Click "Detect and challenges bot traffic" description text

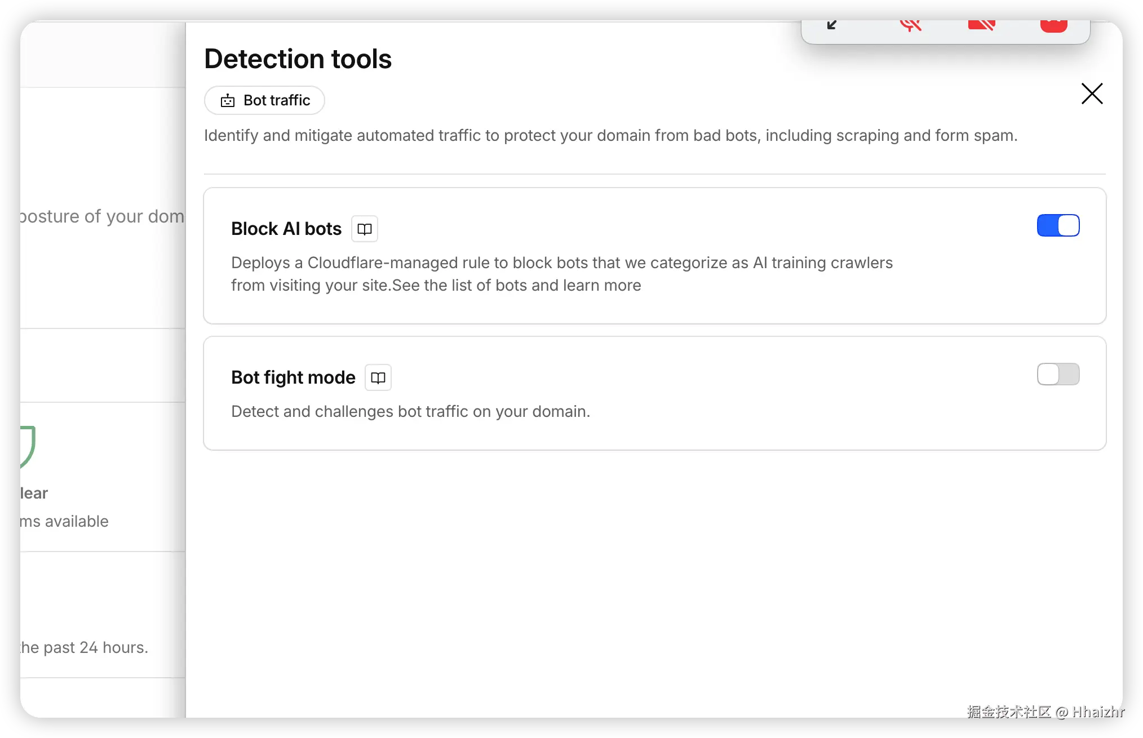[410, 412]
